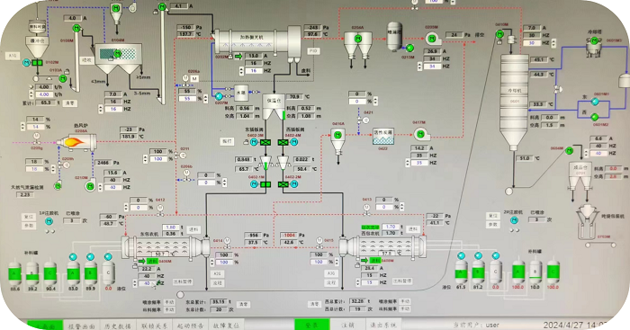Viewport: 630px width, 330px height.
Task: Click the green 0213M pump indicator
Action: click(x=409, y=49)
